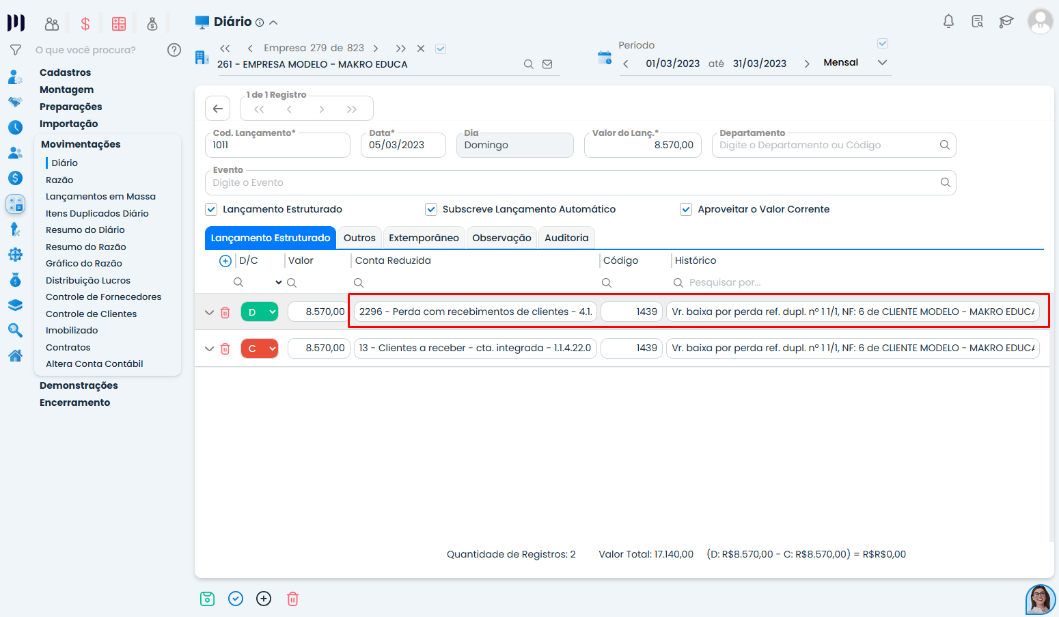Open the Extemporâneo tab
Viewport: 1059px width, 617px height.
(424, 238)
